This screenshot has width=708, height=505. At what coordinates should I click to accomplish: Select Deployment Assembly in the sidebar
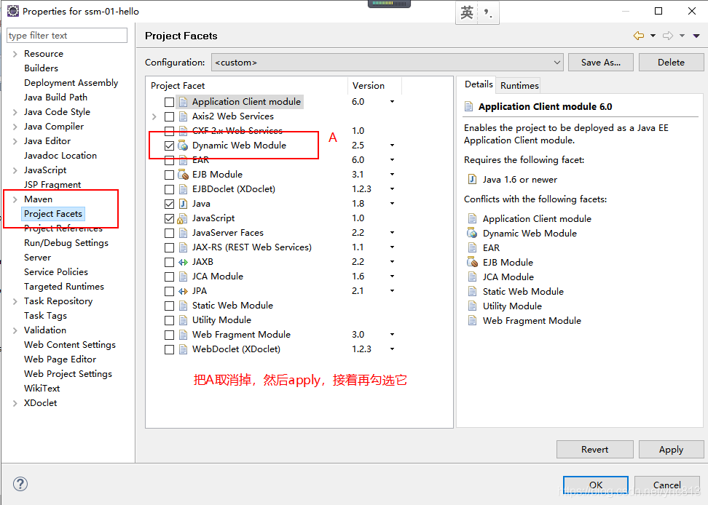click(x=71, y=83)
